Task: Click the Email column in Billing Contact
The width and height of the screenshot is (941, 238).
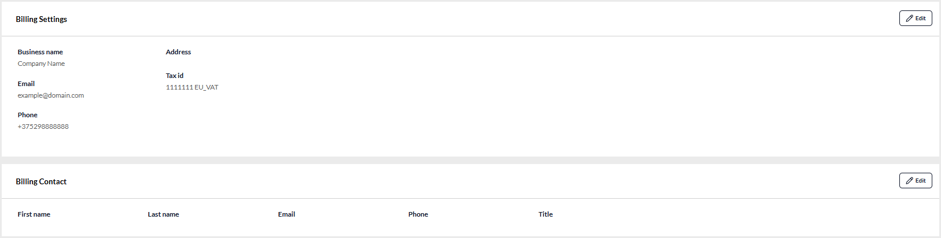Action: tap(286, 214)
